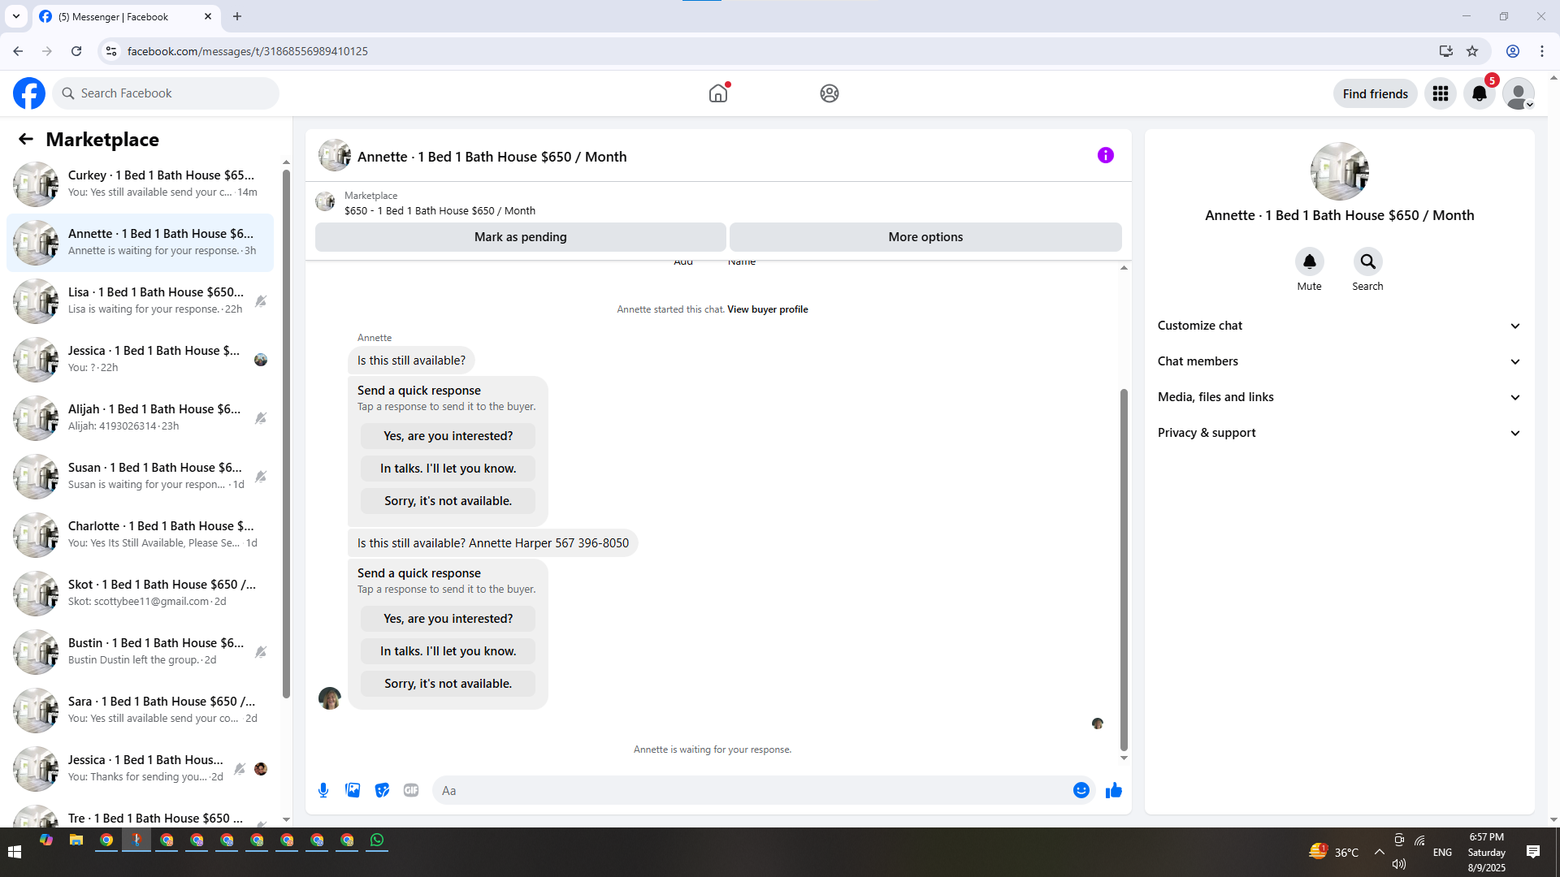1560x877 pixels.
Task: Focus the Aa message input field
Action: [752, 790]
